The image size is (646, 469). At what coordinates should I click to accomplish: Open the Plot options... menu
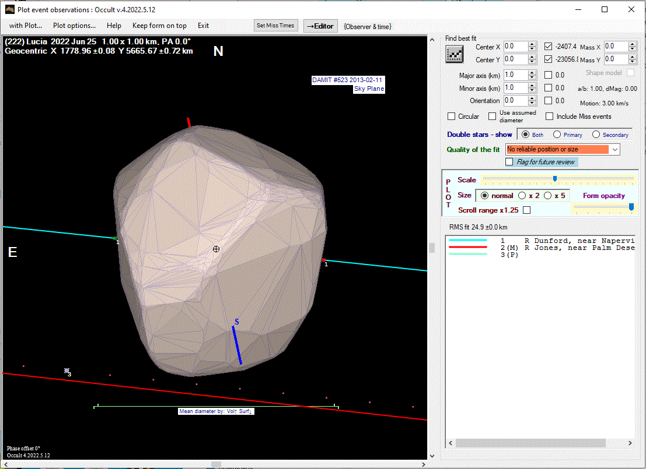coord(74,26)
